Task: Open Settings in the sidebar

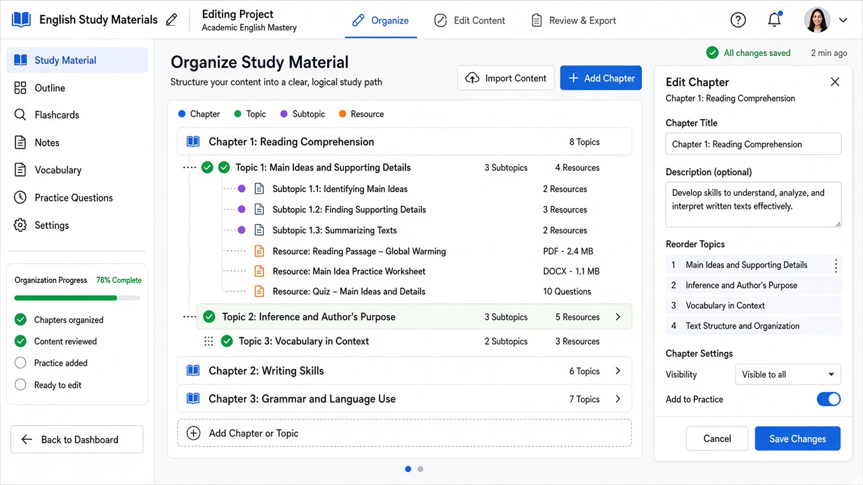Action: click(x=77, y=226)
